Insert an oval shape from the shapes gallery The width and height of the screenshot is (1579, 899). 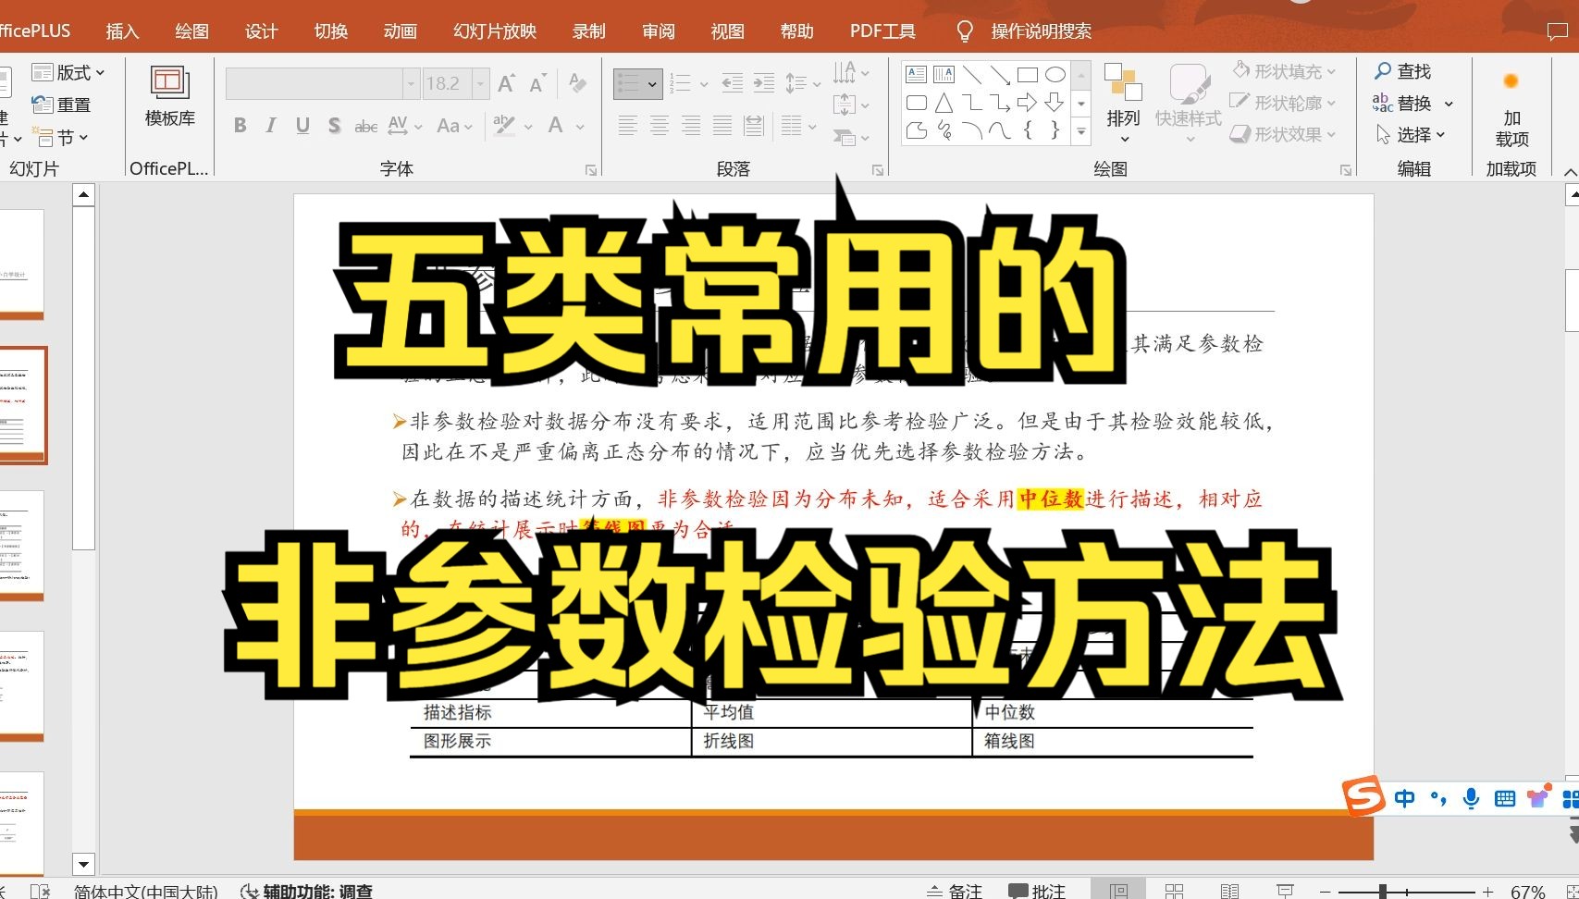click(1055, 74)
